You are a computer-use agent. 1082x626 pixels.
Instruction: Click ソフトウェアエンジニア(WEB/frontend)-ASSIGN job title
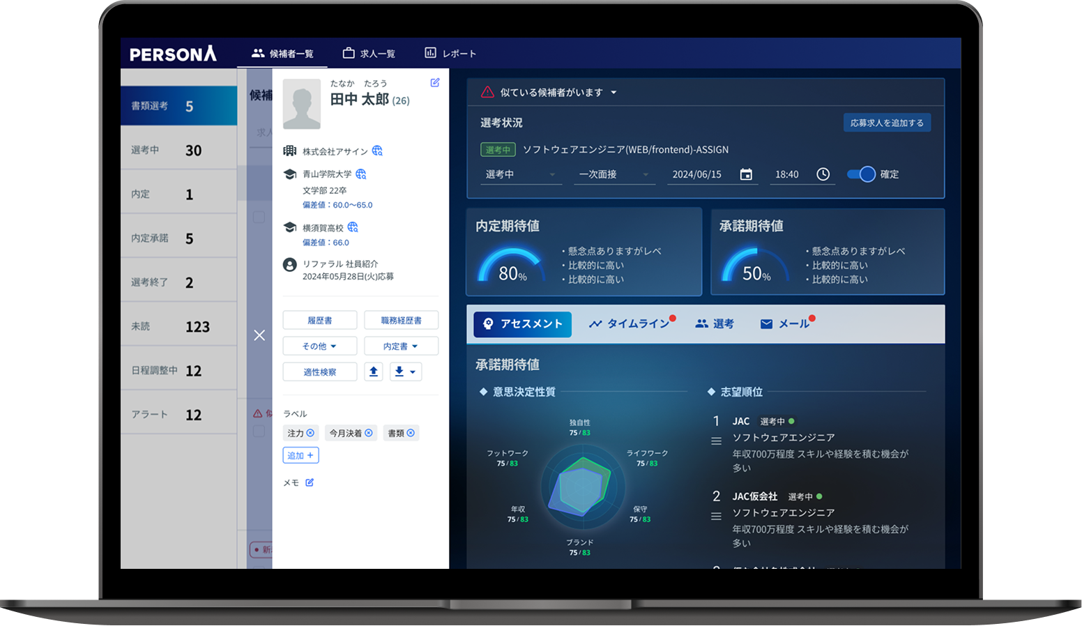[x=626, y=150]
